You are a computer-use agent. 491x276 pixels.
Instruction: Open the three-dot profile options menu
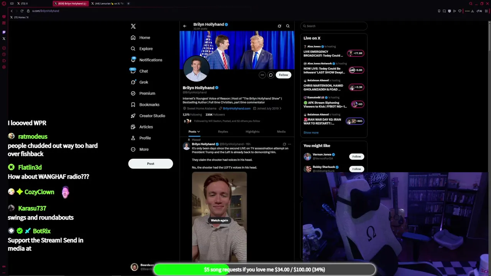[x=262, y=75]
